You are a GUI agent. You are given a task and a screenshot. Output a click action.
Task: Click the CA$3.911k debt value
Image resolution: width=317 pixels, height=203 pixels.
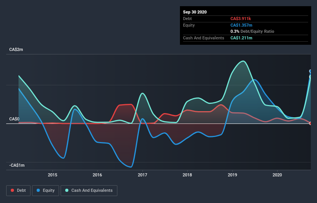[x=241, y=19]
